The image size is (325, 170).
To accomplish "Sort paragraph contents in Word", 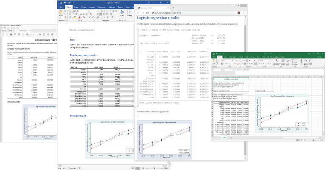I will tap(108, 17).
